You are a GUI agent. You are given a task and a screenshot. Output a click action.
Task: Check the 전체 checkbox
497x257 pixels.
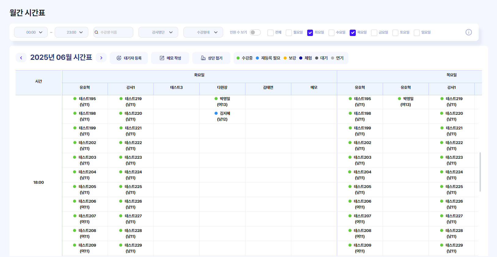coord(270,33)
